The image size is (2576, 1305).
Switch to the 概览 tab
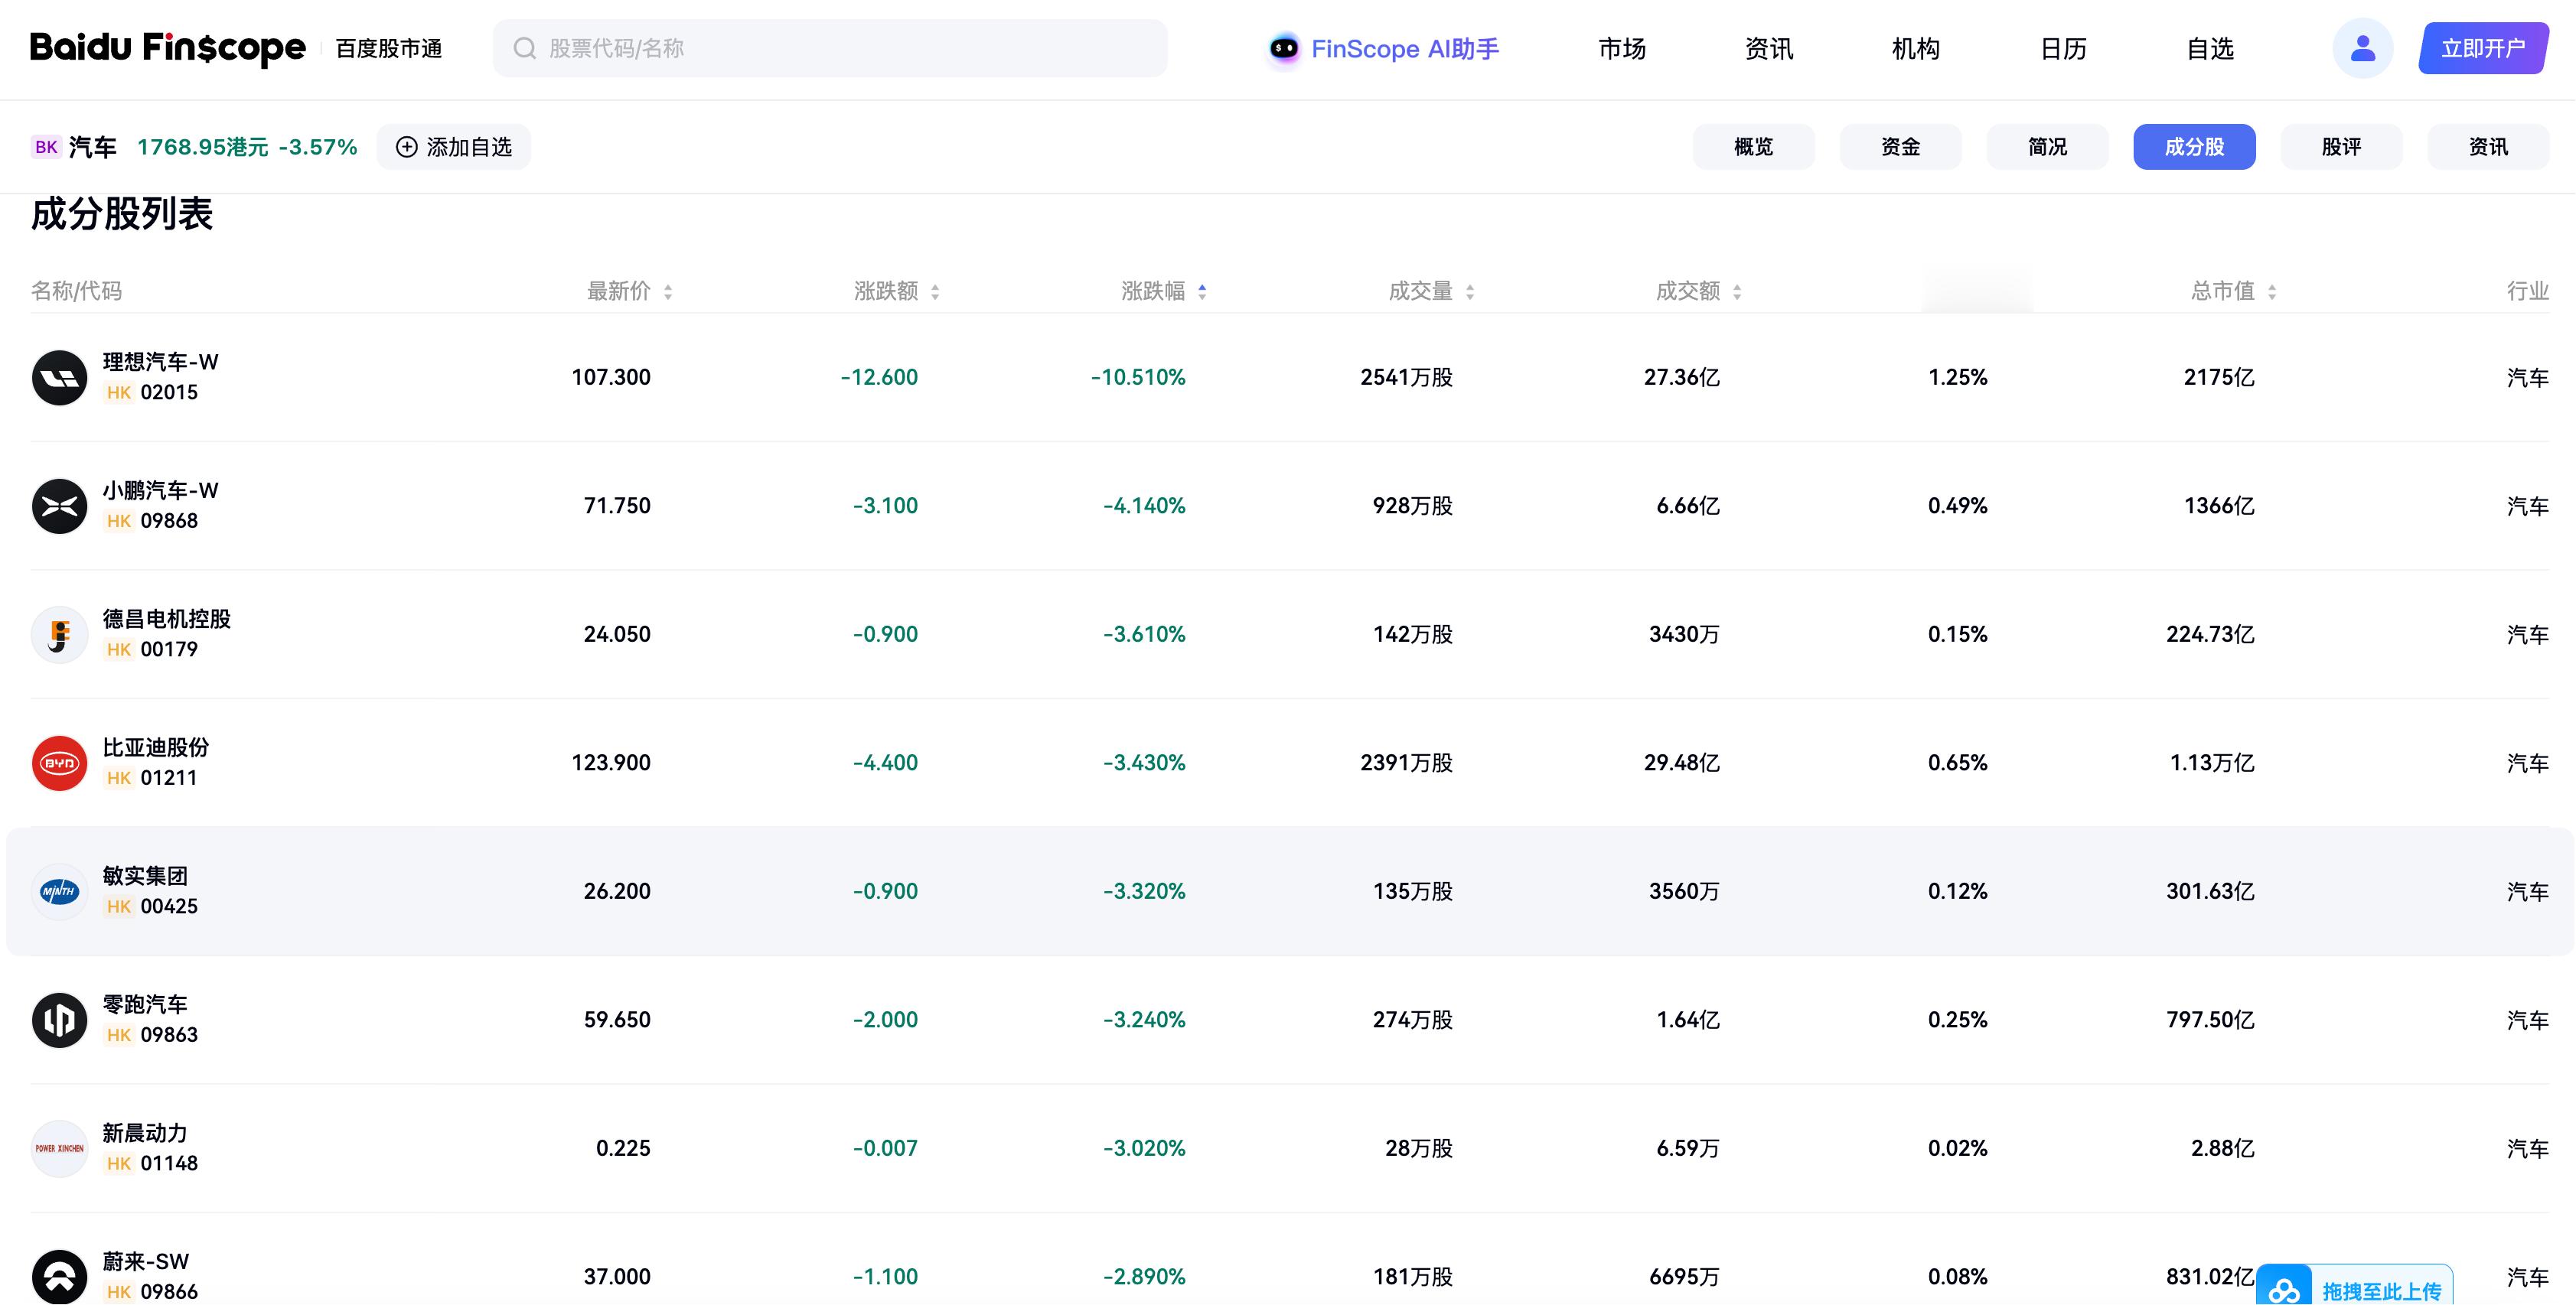tap(1753, 147)
